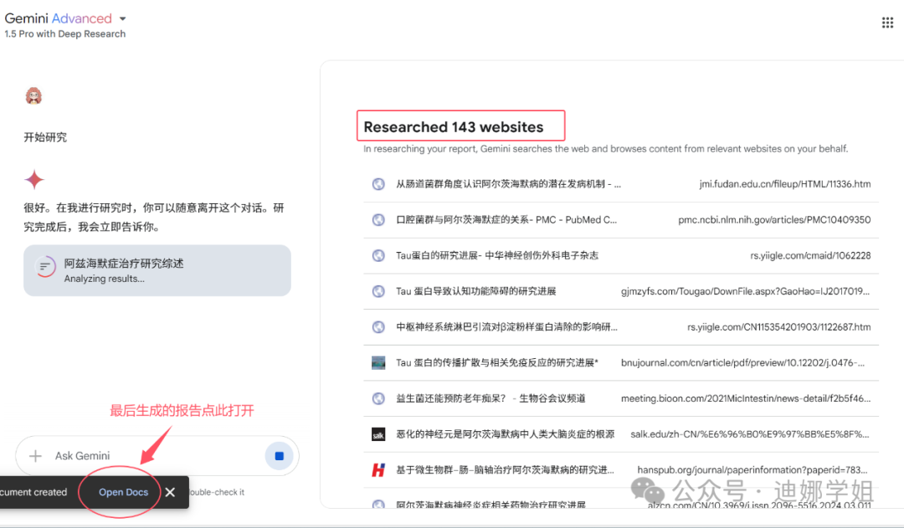Open the Google apps grid icon
Image resolution: width=904 pixels, height=528 pixels.
click(887, 23)
